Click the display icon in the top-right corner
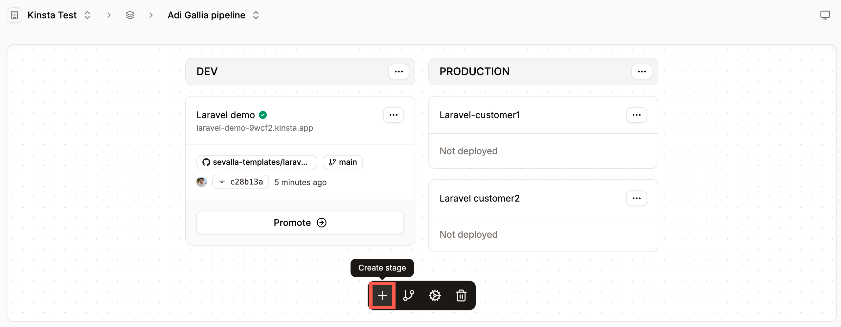 pos(825,15)
